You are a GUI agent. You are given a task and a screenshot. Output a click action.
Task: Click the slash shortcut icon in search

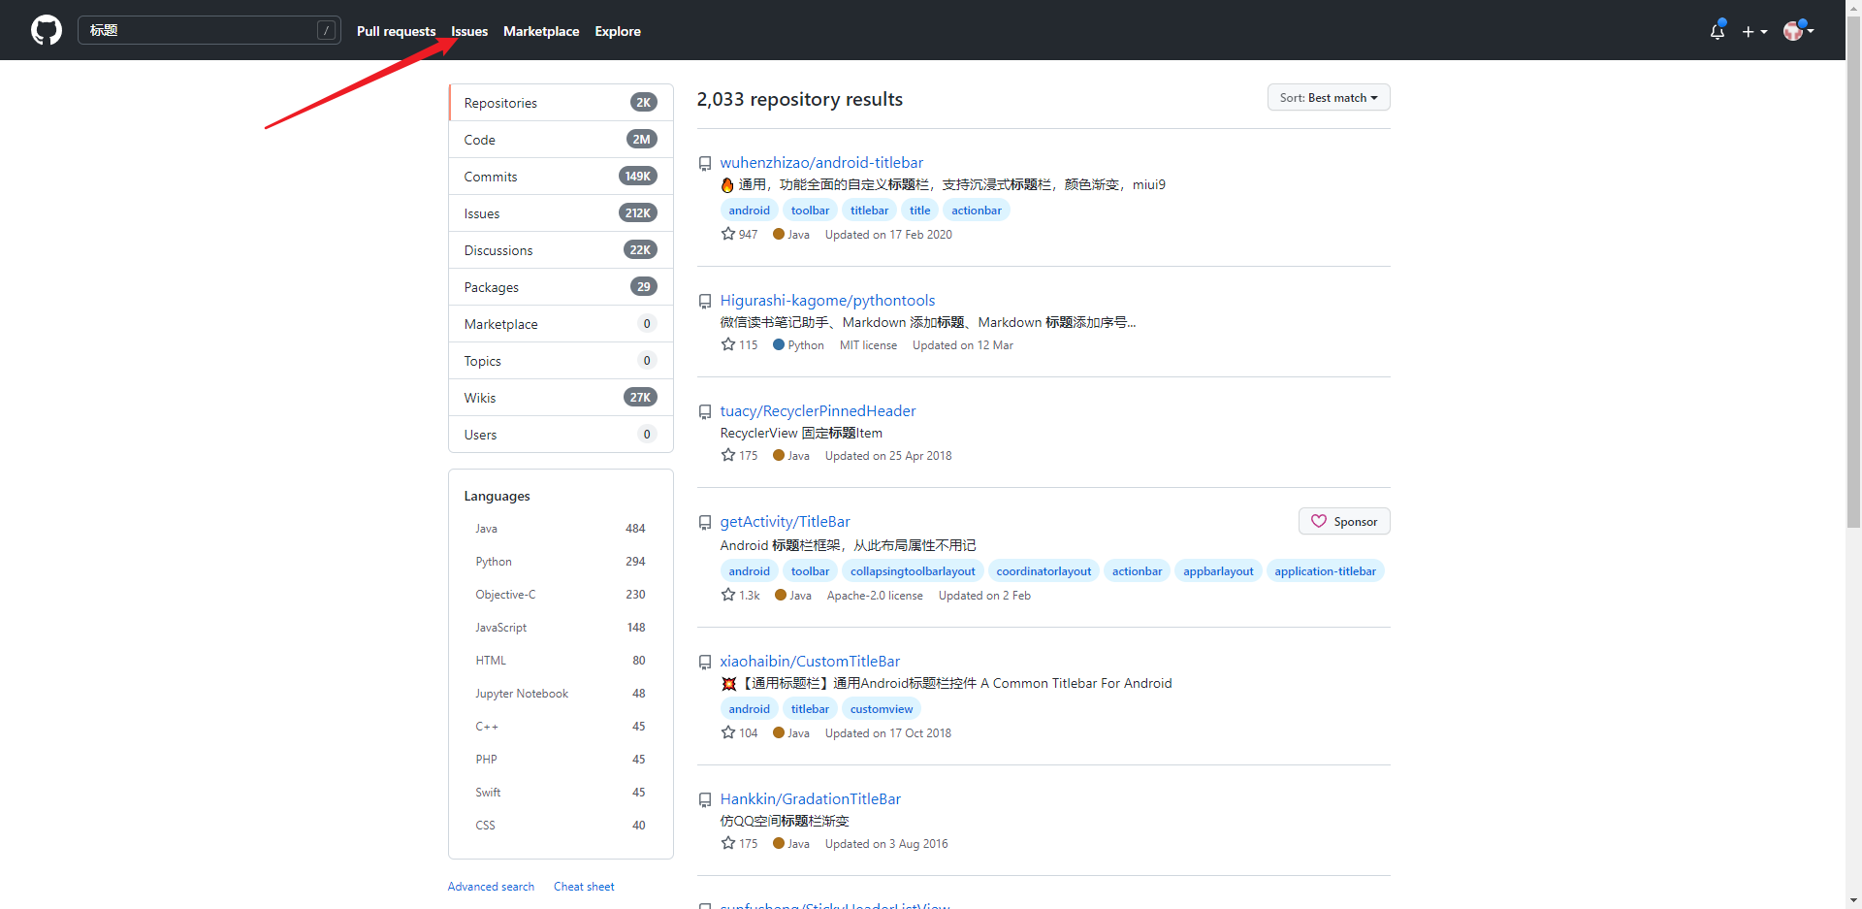point(326,30)
